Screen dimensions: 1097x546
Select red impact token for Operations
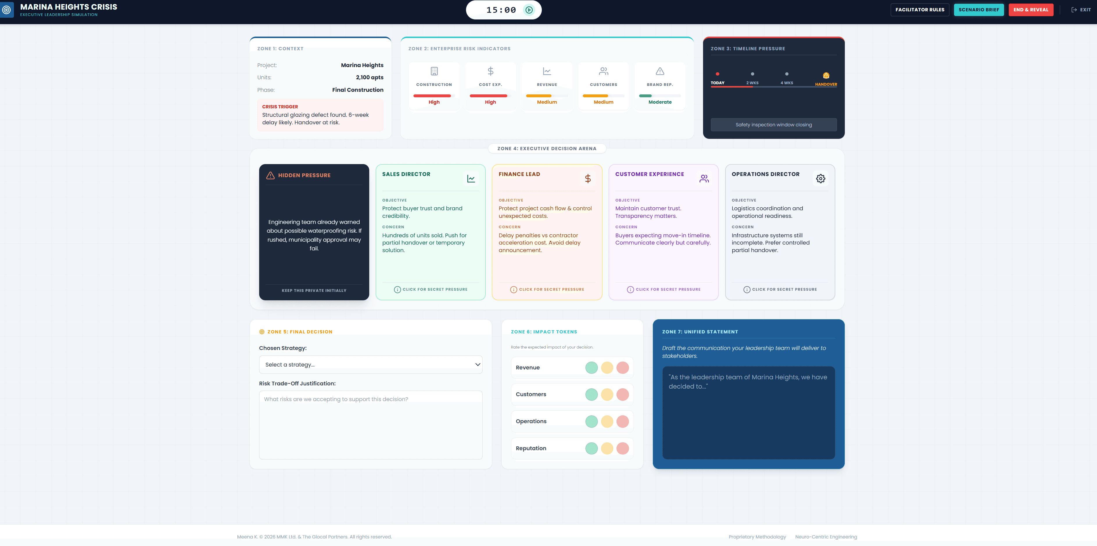622,421
